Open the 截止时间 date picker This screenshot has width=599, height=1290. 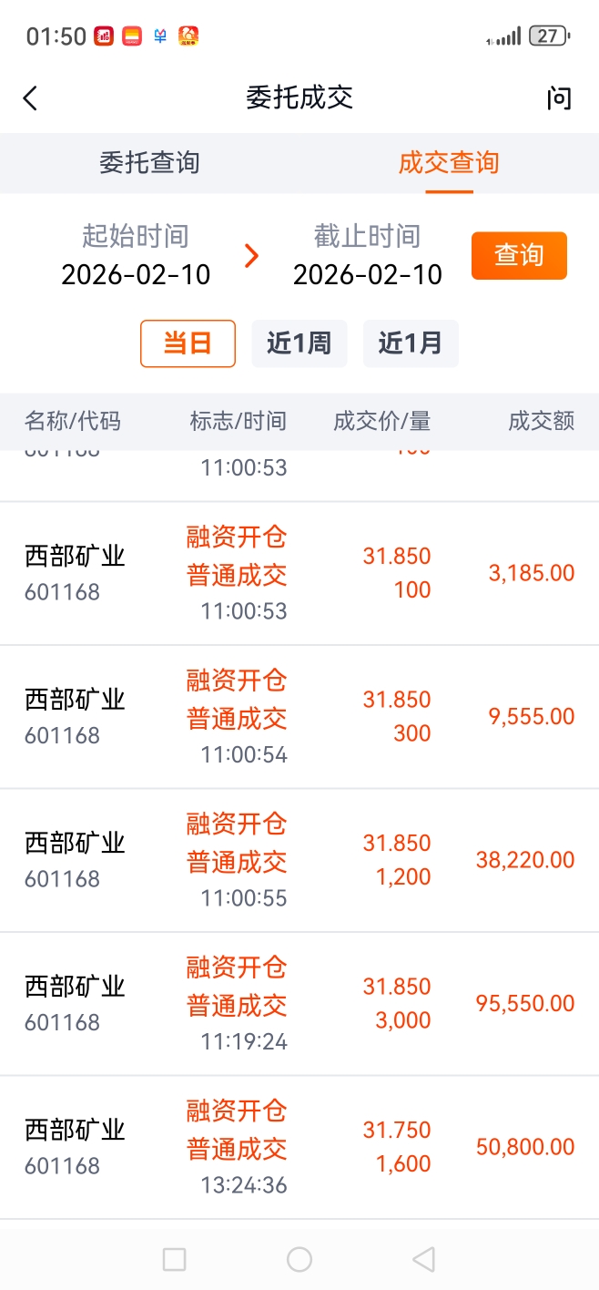coord(368,257)
